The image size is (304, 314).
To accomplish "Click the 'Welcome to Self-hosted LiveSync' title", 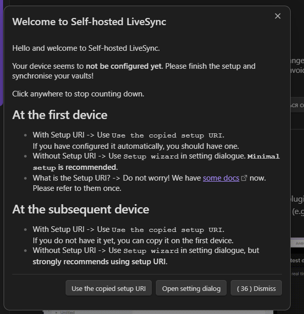I will pos(89,22).
